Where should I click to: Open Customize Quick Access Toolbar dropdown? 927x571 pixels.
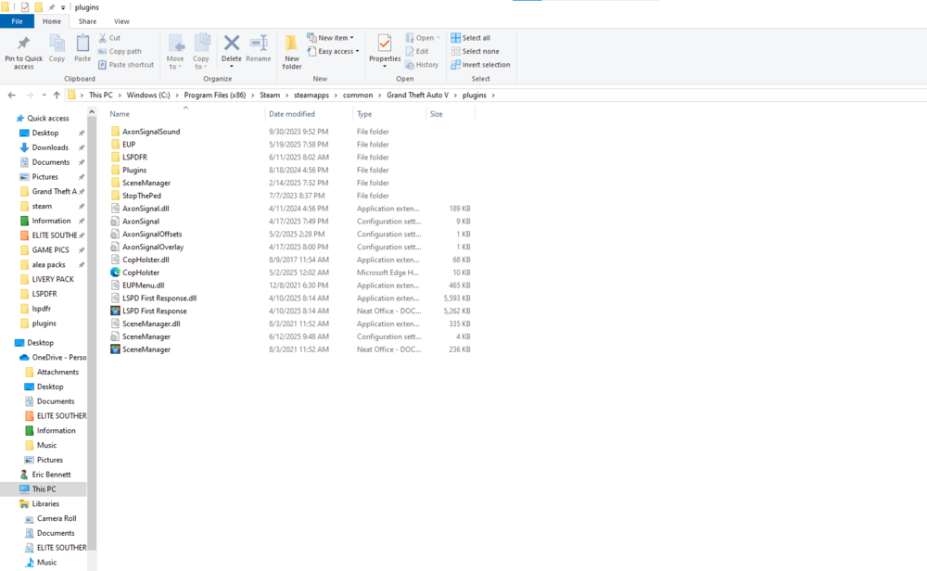click(x=63, y=7)
